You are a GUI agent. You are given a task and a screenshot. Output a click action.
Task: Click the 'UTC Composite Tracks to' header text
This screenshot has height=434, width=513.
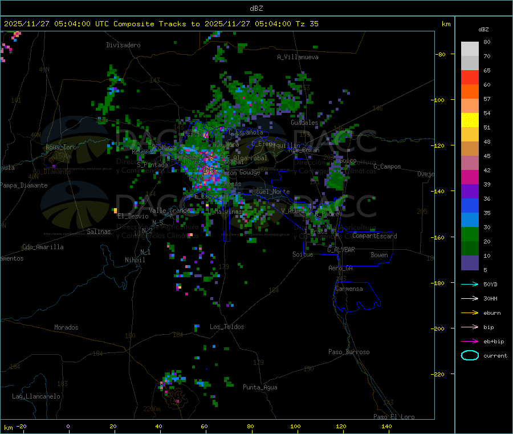(x=148, y=24)
